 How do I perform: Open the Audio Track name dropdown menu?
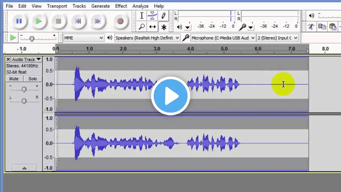[x=27, y=59]
